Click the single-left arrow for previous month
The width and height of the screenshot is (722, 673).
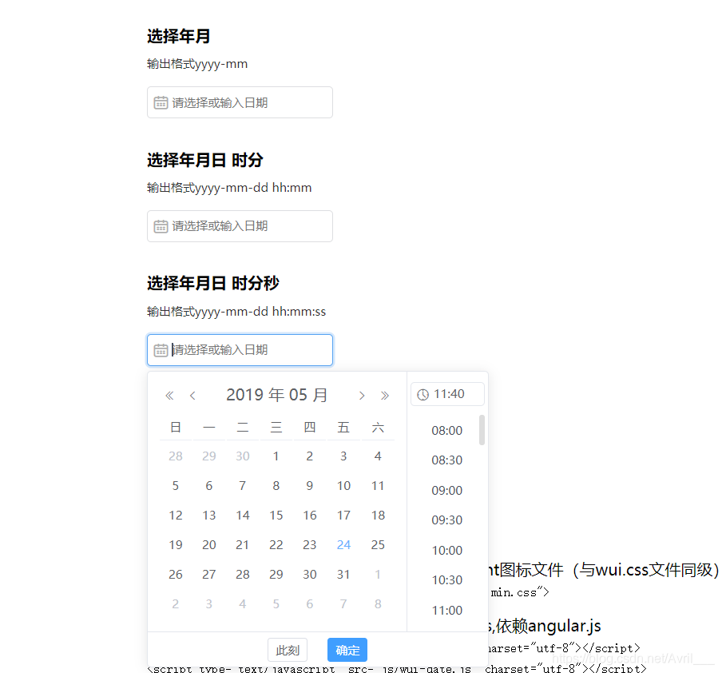pyautogui.click(x=192, y=394)
